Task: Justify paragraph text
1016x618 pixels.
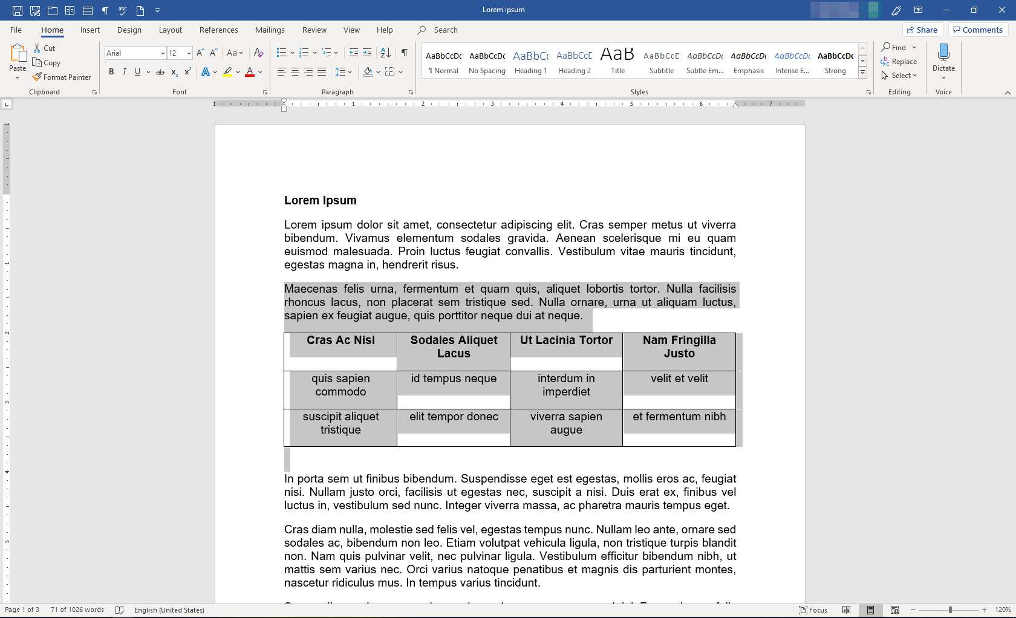Action: click(x=322, y=72)
